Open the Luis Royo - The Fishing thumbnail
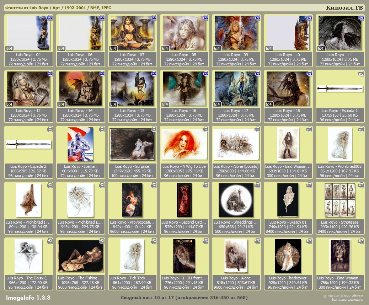369x305 pixels. coord(81,256)
